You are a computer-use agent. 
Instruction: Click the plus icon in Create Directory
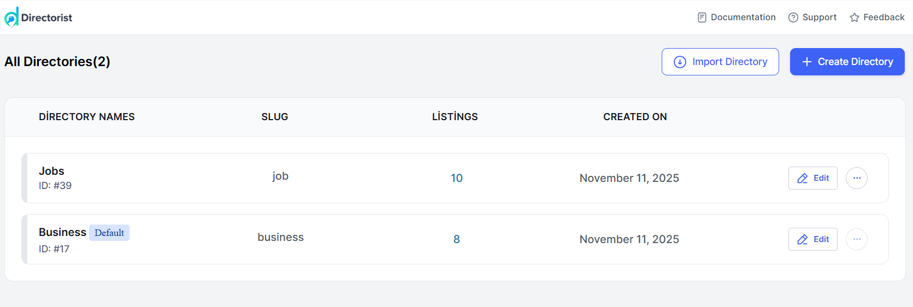(x=806, y=62)
